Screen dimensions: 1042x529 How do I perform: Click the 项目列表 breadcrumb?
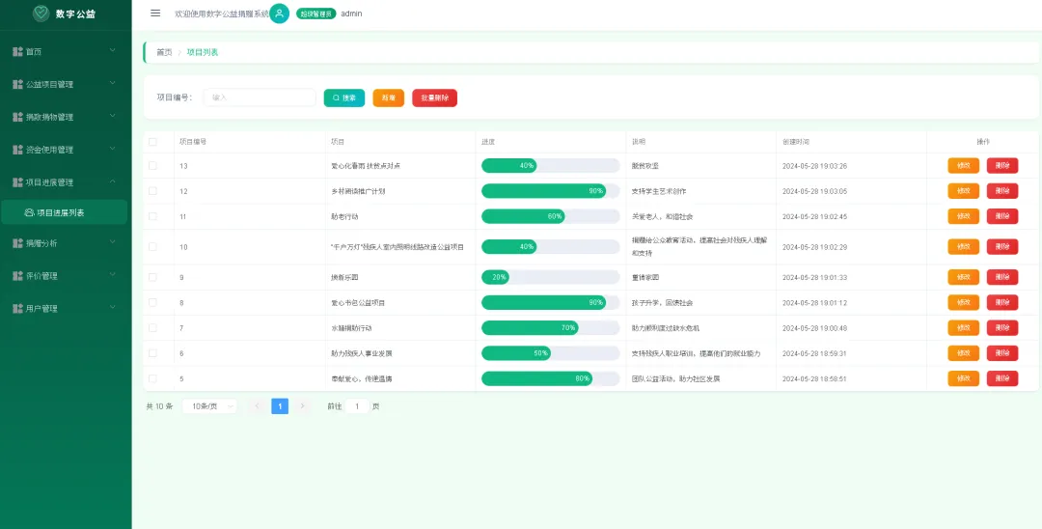[x=203, y=52]
